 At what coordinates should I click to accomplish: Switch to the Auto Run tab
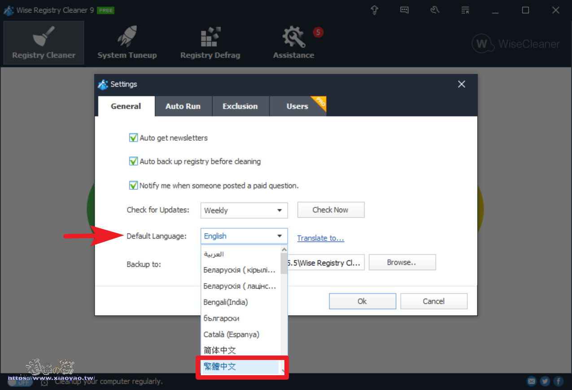coord(183,106)
